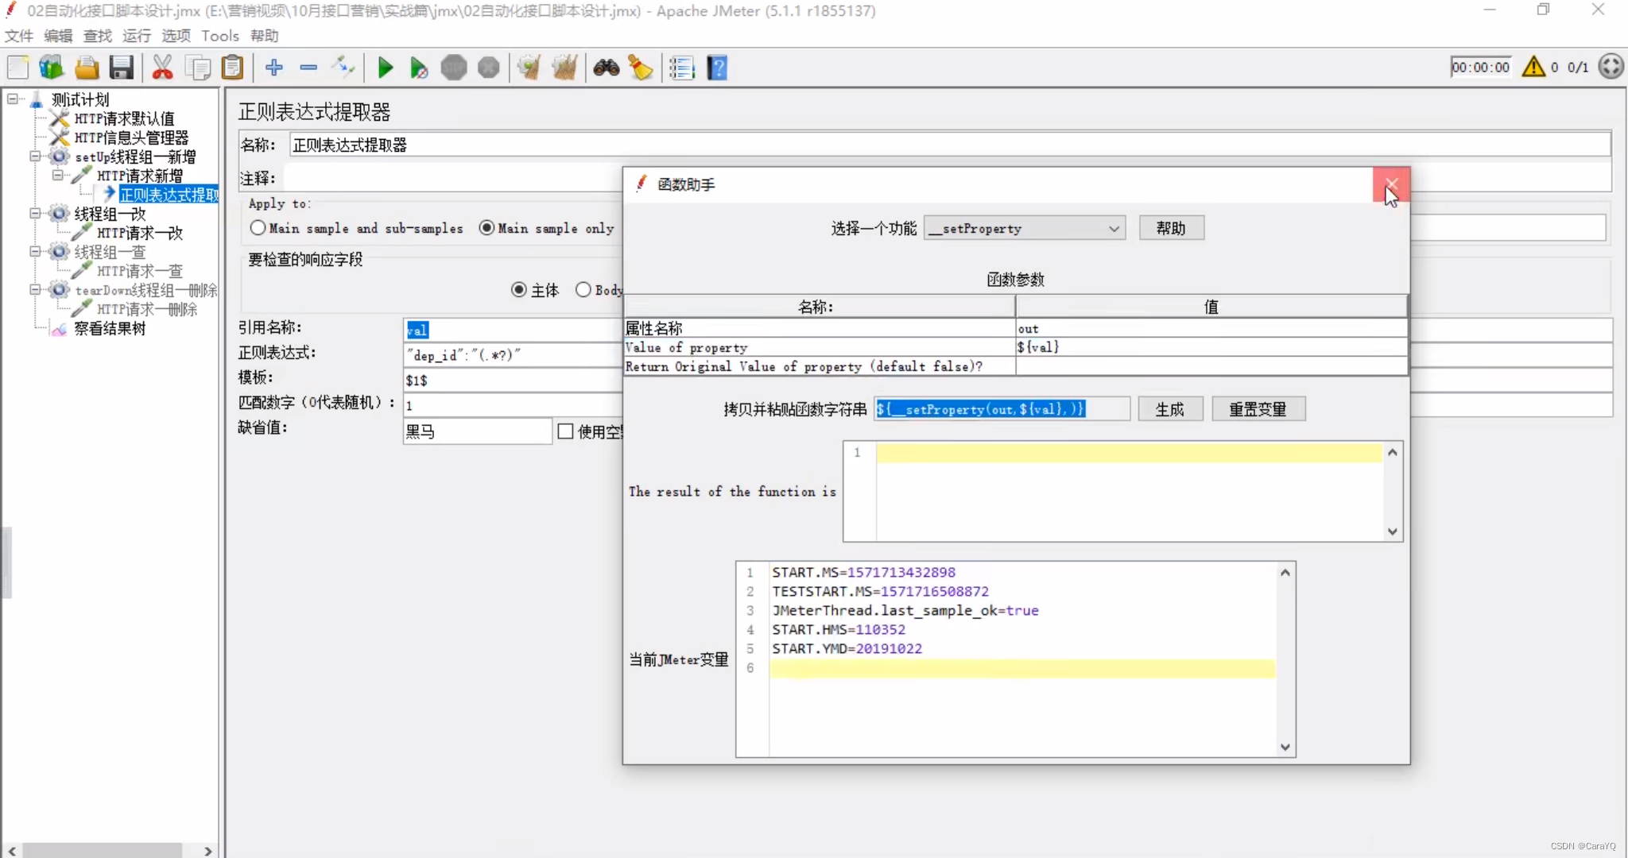Collapse setUp线程组—新增 tree node
Viewport: 1628px width, 858px height.
pos(35,157)
